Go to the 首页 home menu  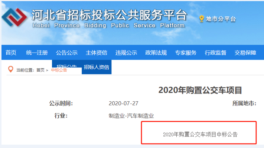click(11, 52)
